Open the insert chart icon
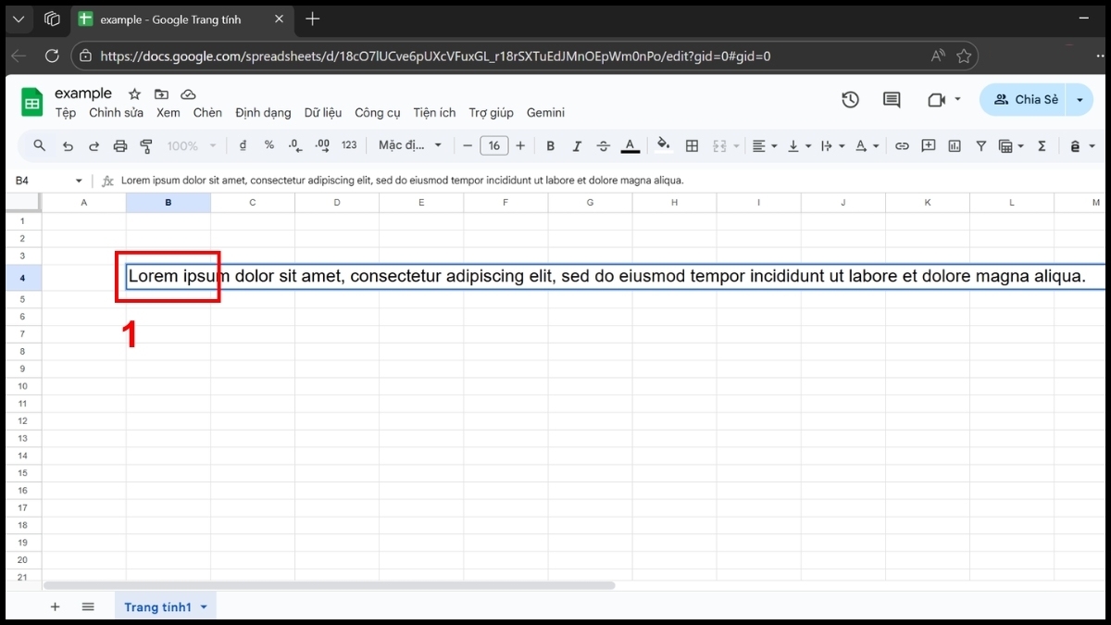The image size is (1111, 625). click(x=955, y=145)
